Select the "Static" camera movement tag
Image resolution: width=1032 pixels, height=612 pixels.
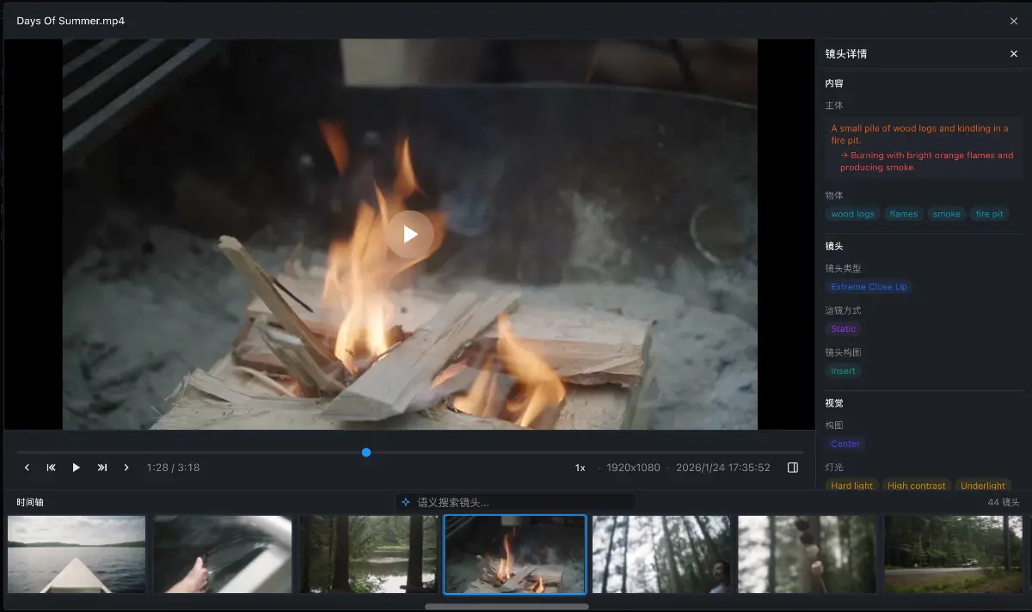[x=843, y=329]
